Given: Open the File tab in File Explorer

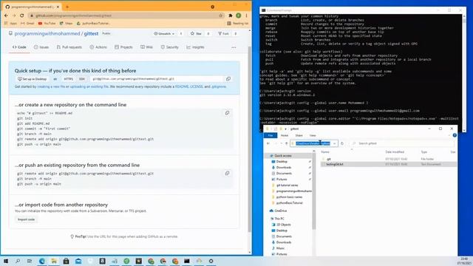Looking at the screenshot, I should 270,135.
